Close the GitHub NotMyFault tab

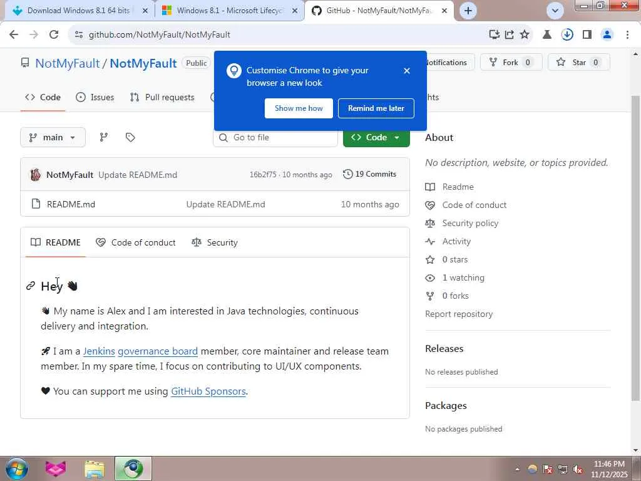coord(444,11)
